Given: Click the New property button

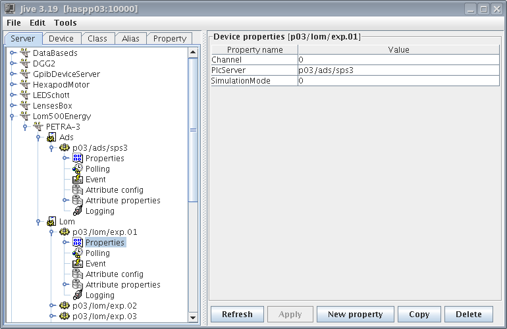Looking at the screenshot, I should tap(356, 314).
